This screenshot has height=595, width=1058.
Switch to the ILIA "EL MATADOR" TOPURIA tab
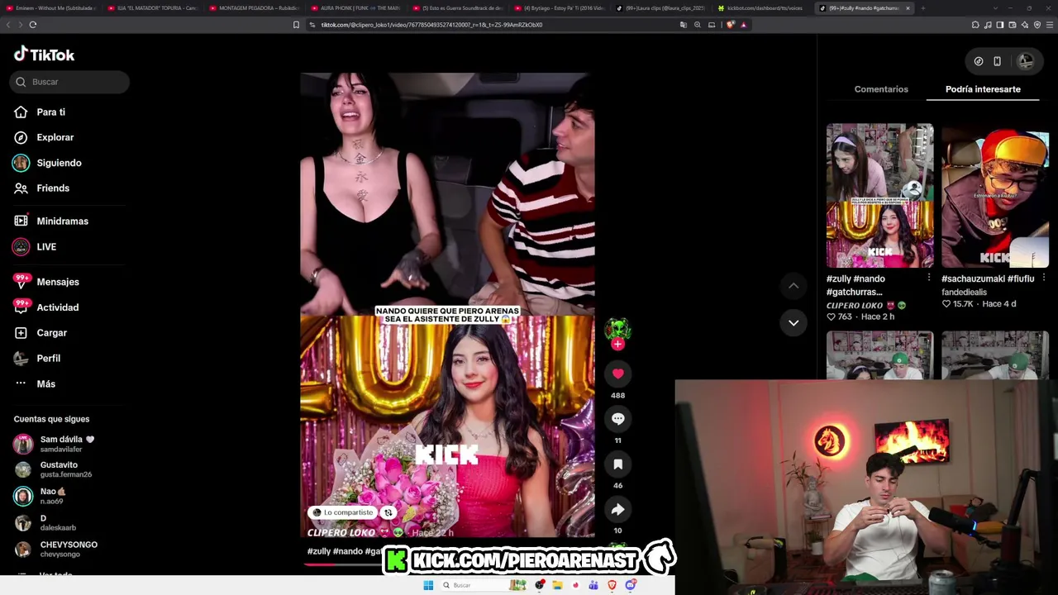pyautogui.click(x=153, y=8)
